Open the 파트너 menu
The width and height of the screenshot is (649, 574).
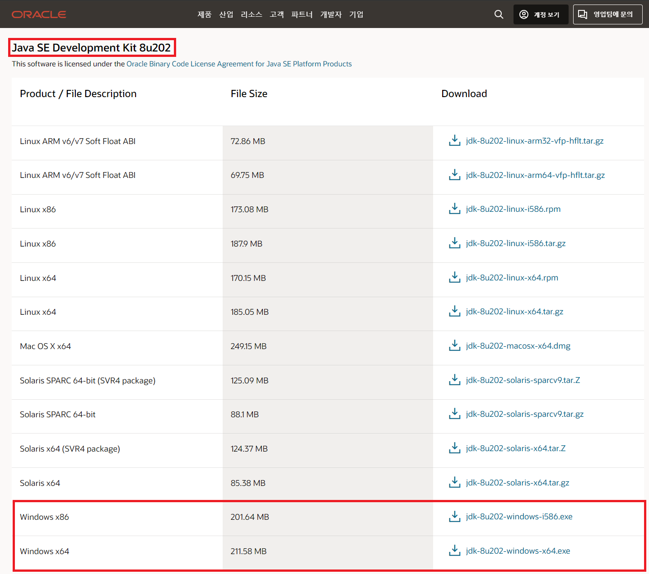pyautogui.click(x=302, y=14)
